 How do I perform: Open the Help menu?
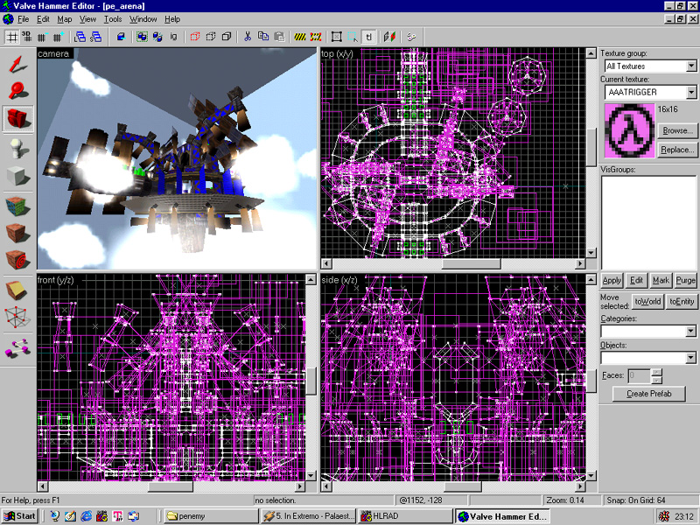pos(172,19)
